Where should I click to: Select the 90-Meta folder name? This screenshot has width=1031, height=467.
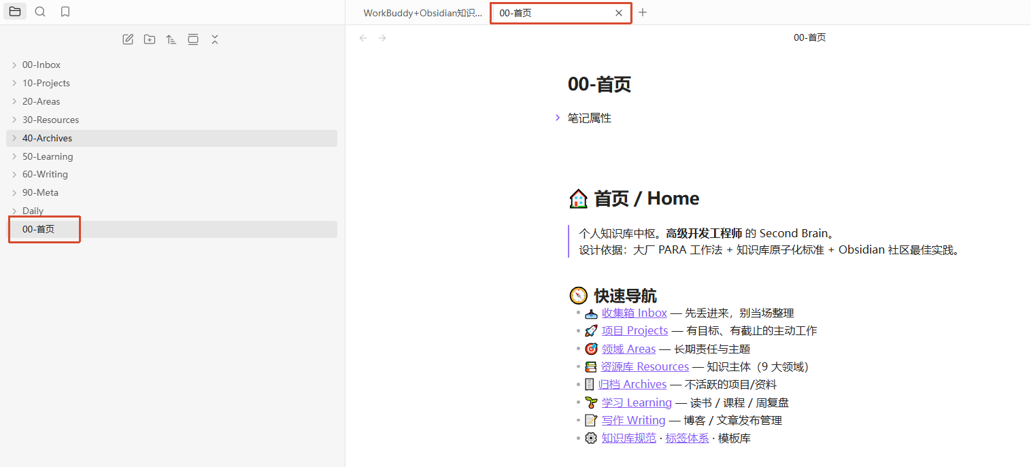click(40, 192)
